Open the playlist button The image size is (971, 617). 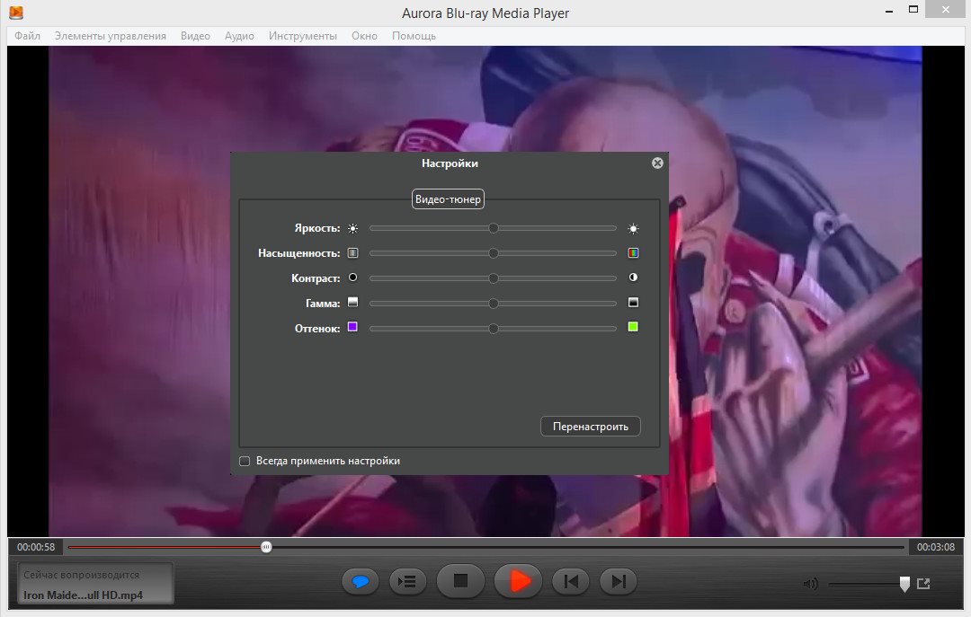[407, 582]
